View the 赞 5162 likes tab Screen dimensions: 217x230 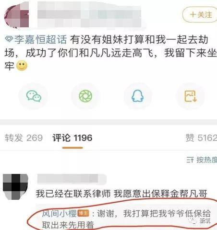click(201, 138)
